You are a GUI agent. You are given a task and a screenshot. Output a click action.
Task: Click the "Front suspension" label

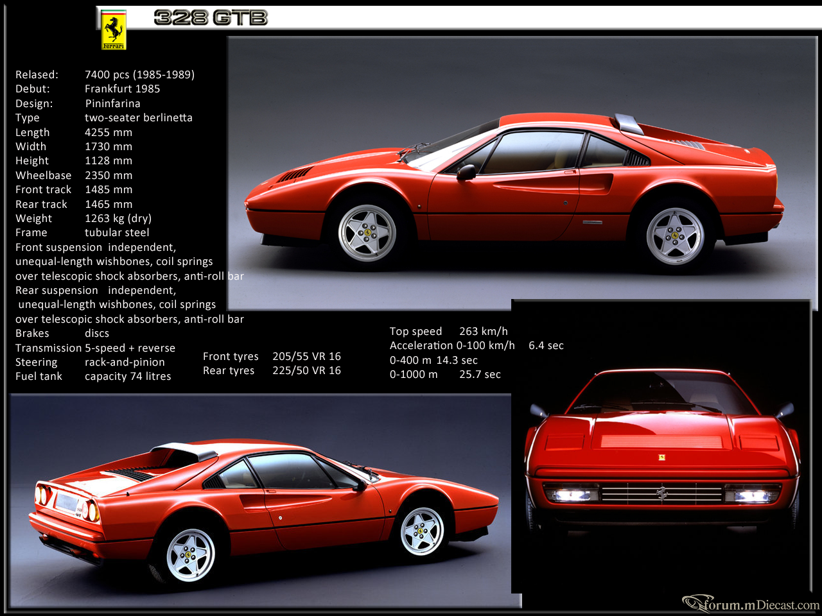click(58, 247)
